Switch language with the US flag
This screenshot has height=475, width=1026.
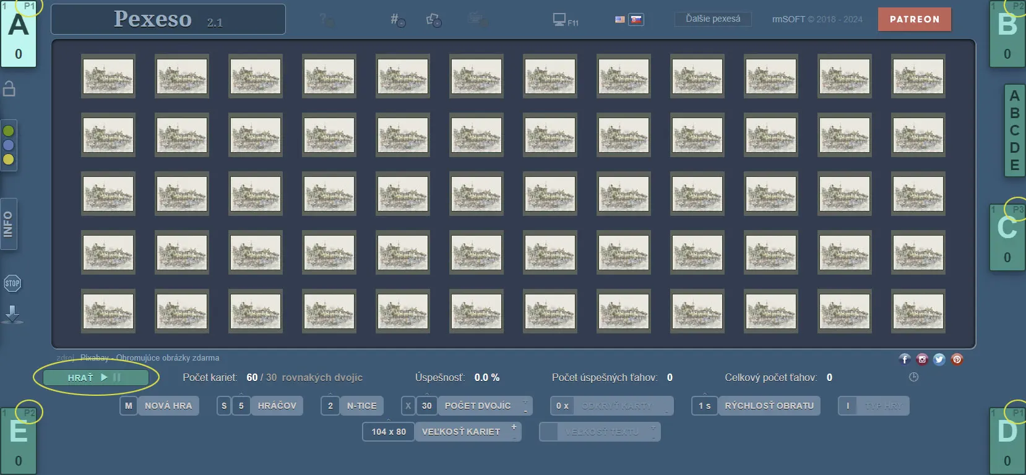click(620, 19)
